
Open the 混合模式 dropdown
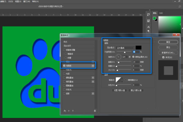click(x=126, y=48)
